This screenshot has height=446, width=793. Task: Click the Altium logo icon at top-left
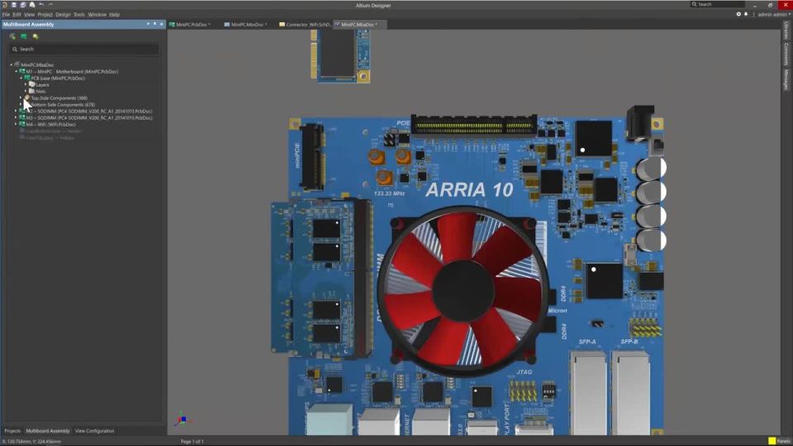point(5,5)
